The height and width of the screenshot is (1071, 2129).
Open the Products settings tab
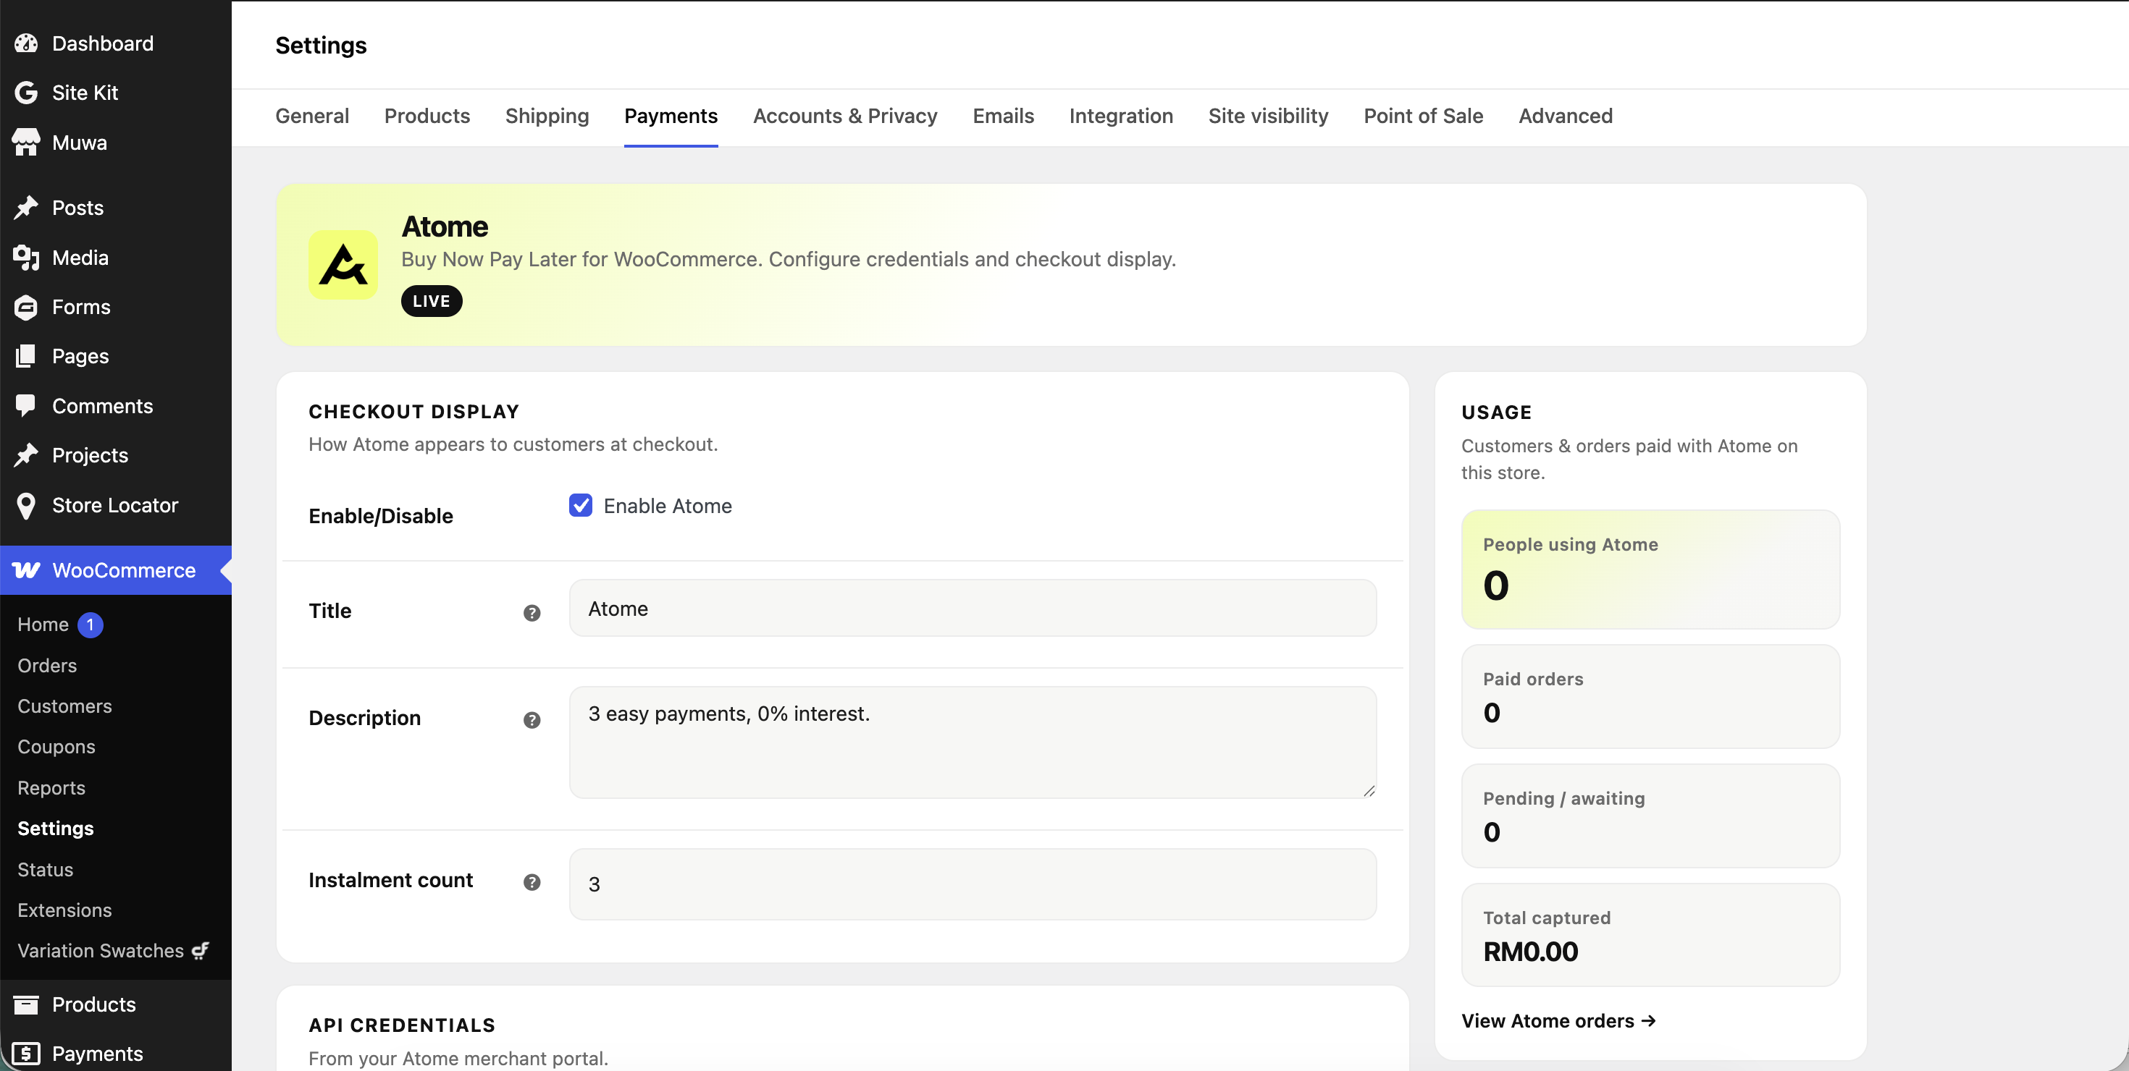click(427, 117)
